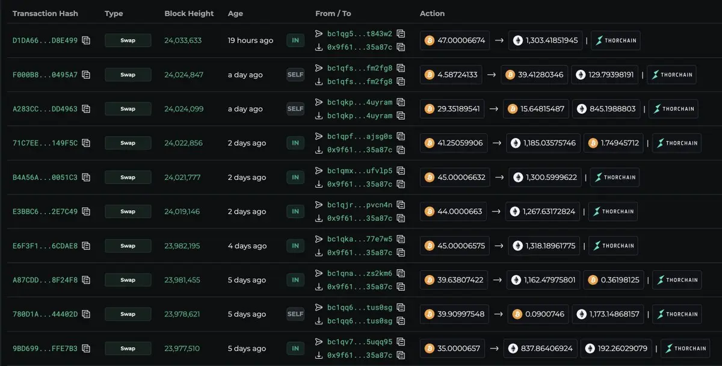Open block height 24,033,633

pyautogui.click(x=183, y=41)
